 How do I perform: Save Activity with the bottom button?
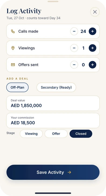click(x=53, y=172)
